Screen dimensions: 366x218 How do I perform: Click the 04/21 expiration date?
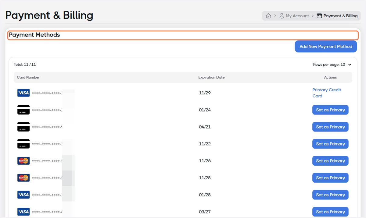205,127
